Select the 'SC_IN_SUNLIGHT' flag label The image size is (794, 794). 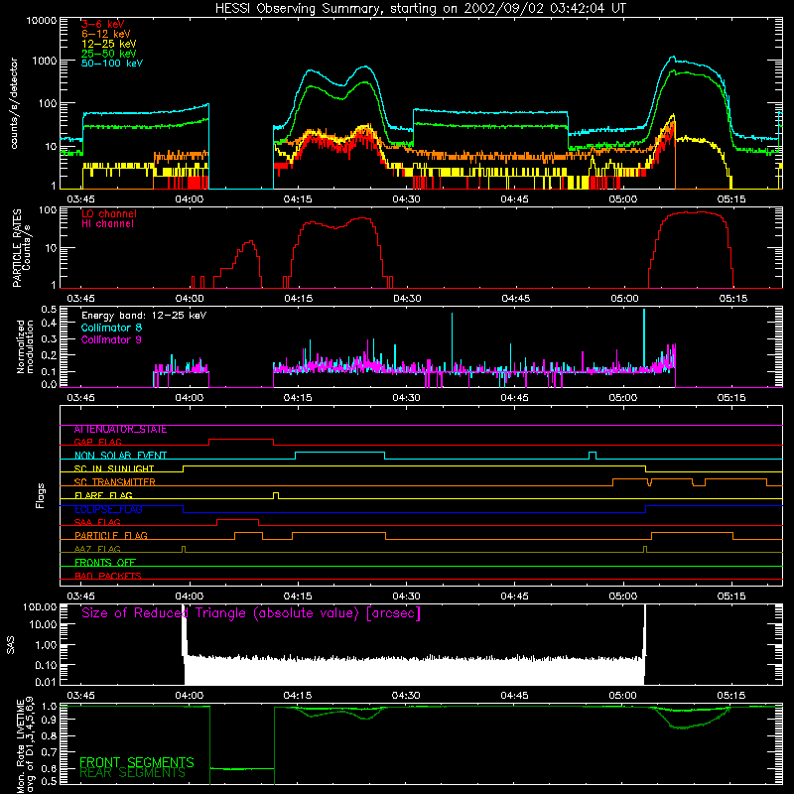(114, 468)
